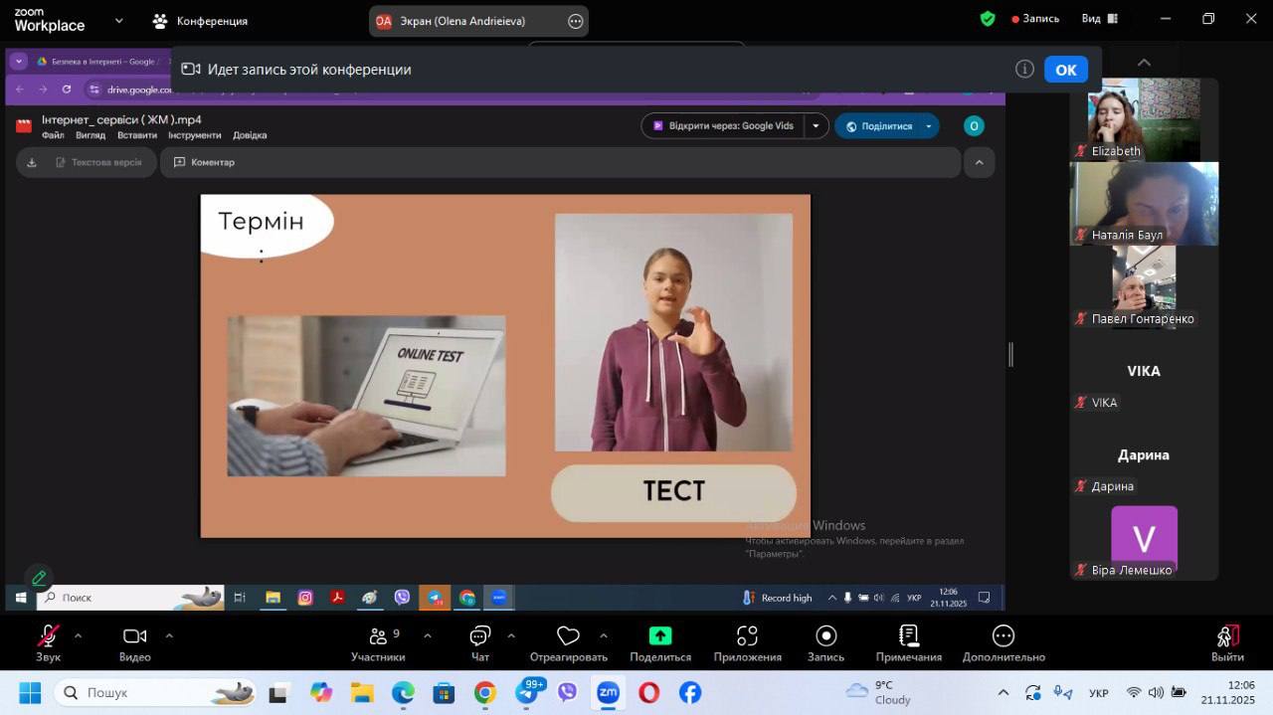Select Elizabeth's video thumbnail
Screen dimensions: 1273x715
1144,119
